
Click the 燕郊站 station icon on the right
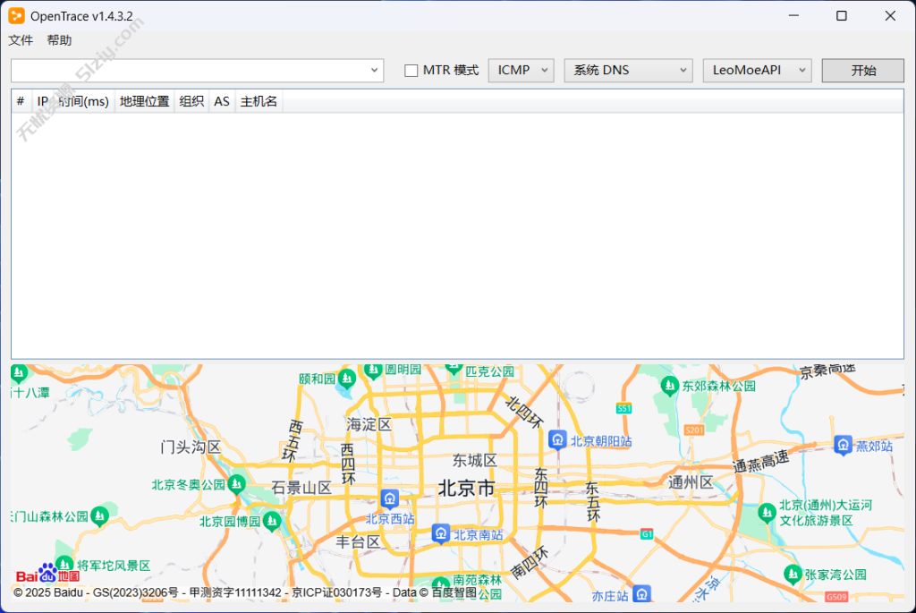(842, 444)
